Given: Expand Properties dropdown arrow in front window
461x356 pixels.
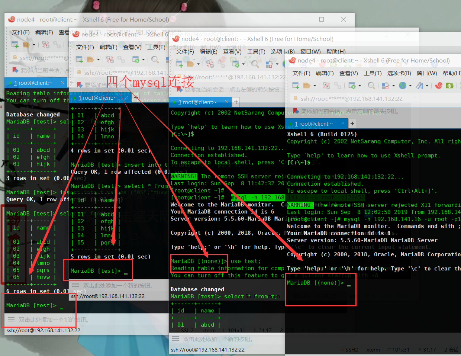Looking at the screenshot, I should (360, 86).
